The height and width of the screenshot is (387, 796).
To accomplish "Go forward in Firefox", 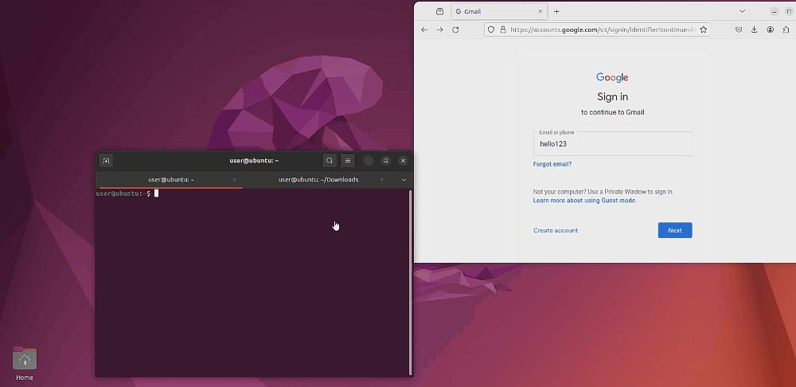I will (440, 30).
